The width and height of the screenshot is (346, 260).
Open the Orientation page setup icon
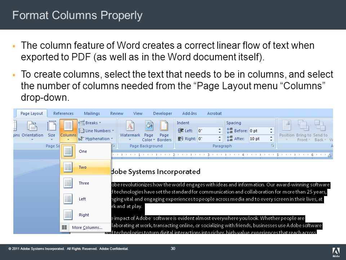pyautogui.click(x=32, y=126)
